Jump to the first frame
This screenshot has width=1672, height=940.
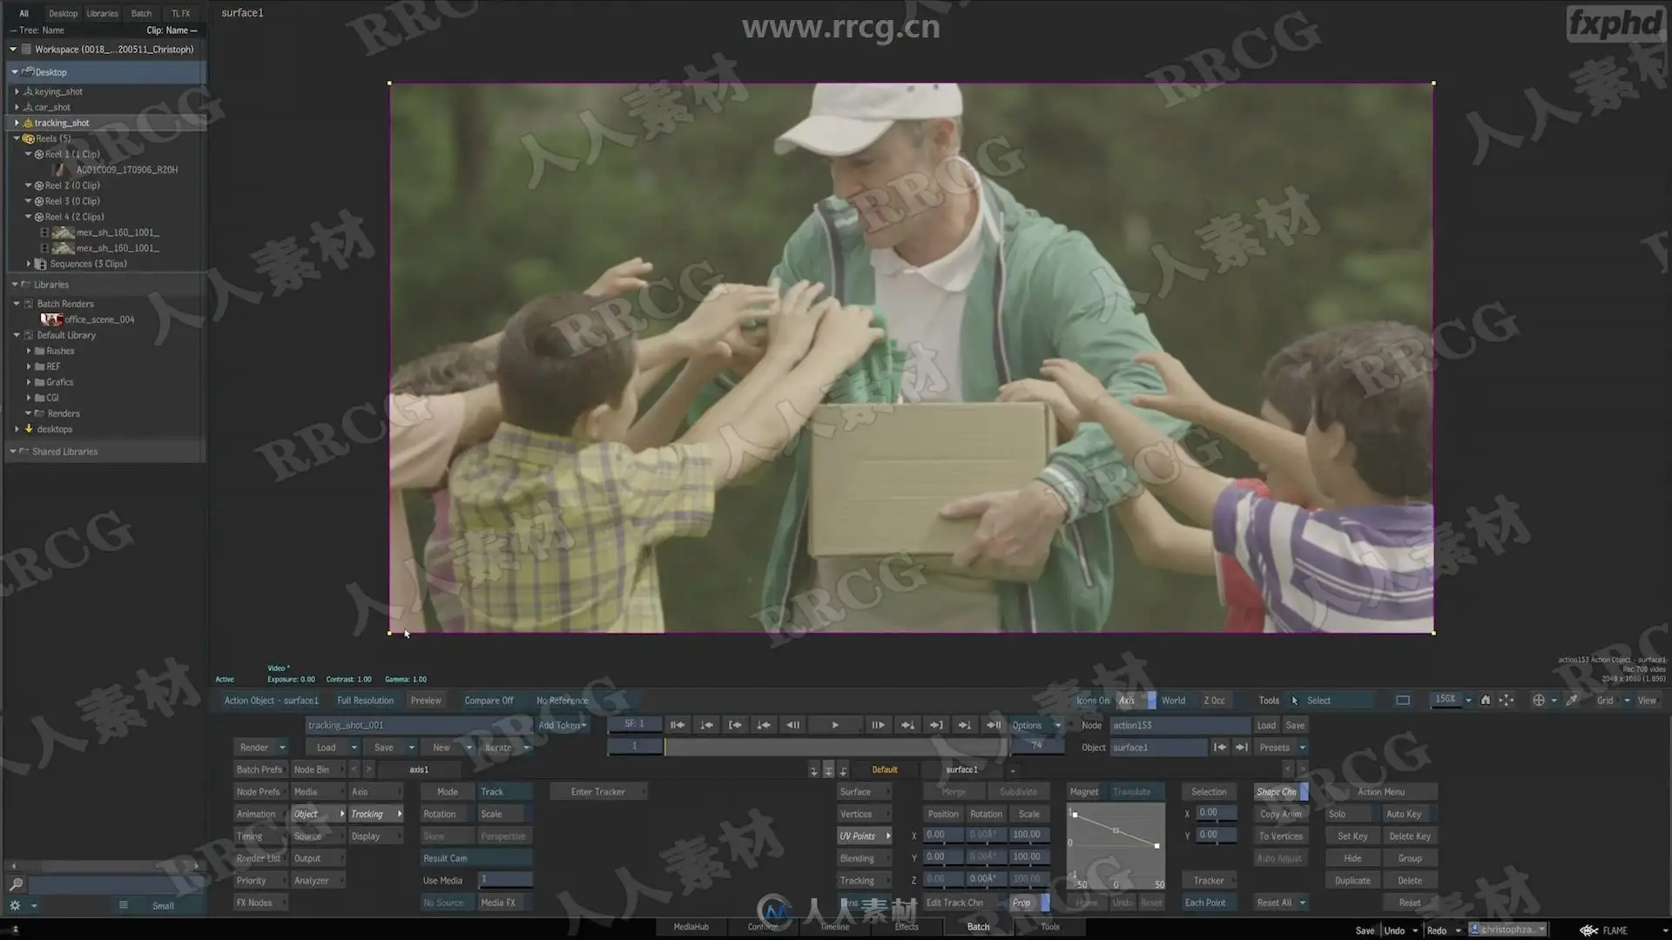tap(677, 725)
